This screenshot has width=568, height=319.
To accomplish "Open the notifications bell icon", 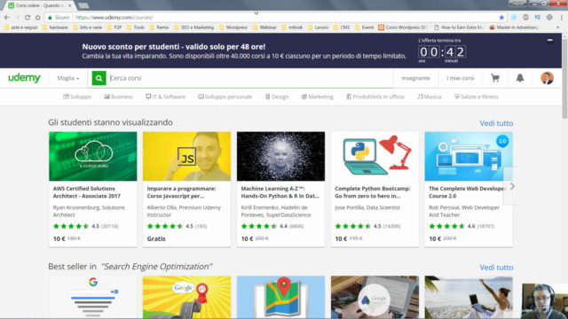I will [x=520, y=78].
